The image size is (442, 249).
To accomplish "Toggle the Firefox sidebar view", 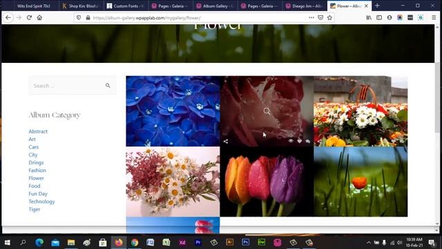I will click(x=379, y=17).
